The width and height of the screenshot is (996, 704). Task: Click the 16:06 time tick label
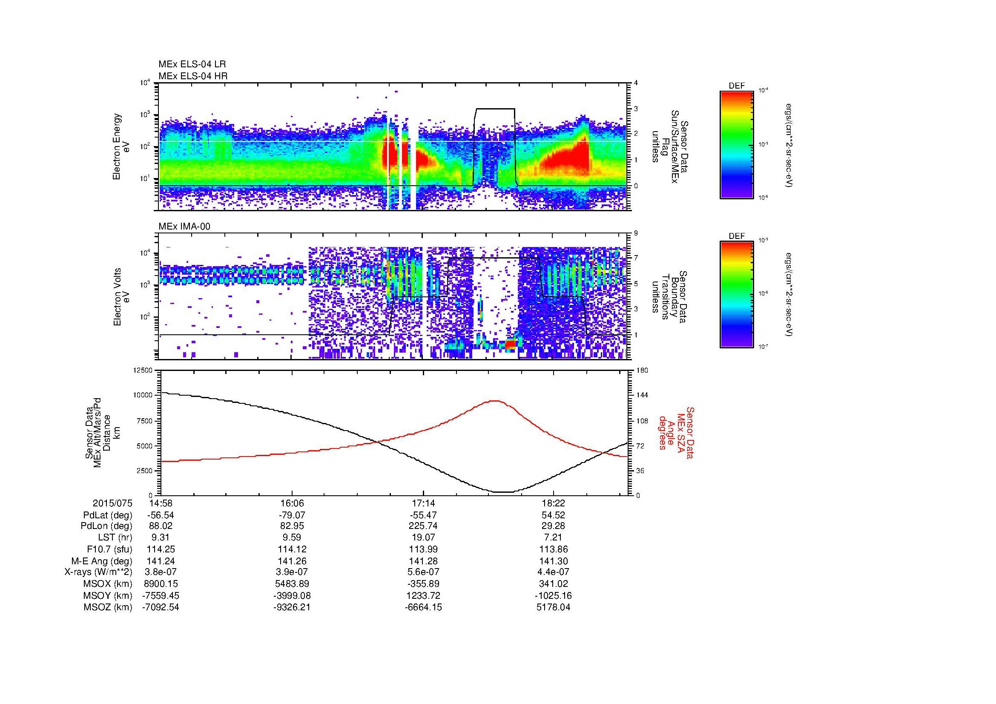point(292,503)
